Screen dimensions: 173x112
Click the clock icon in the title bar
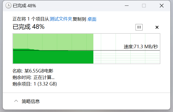8,6
